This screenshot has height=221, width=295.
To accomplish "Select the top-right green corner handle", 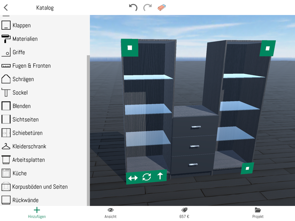I will point(268,48).
